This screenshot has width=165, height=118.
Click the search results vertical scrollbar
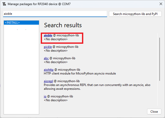click(x=160, y=58)
